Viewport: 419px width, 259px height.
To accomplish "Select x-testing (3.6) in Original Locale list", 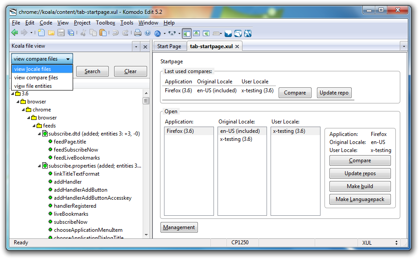I will (x=242, y=139).
